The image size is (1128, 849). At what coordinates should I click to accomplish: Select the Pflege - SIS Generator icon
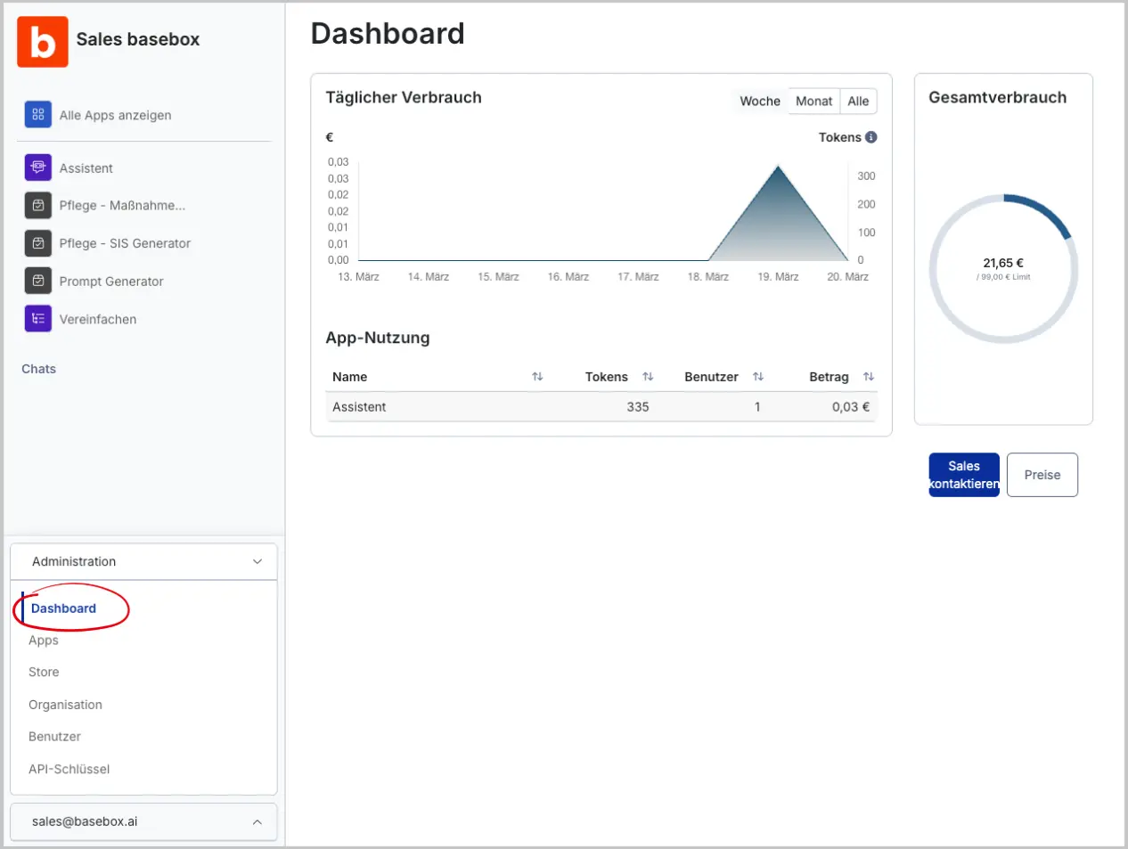click(x=36, y=243)
